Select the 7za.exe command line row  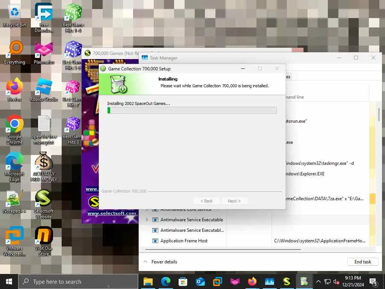[324, 199]
